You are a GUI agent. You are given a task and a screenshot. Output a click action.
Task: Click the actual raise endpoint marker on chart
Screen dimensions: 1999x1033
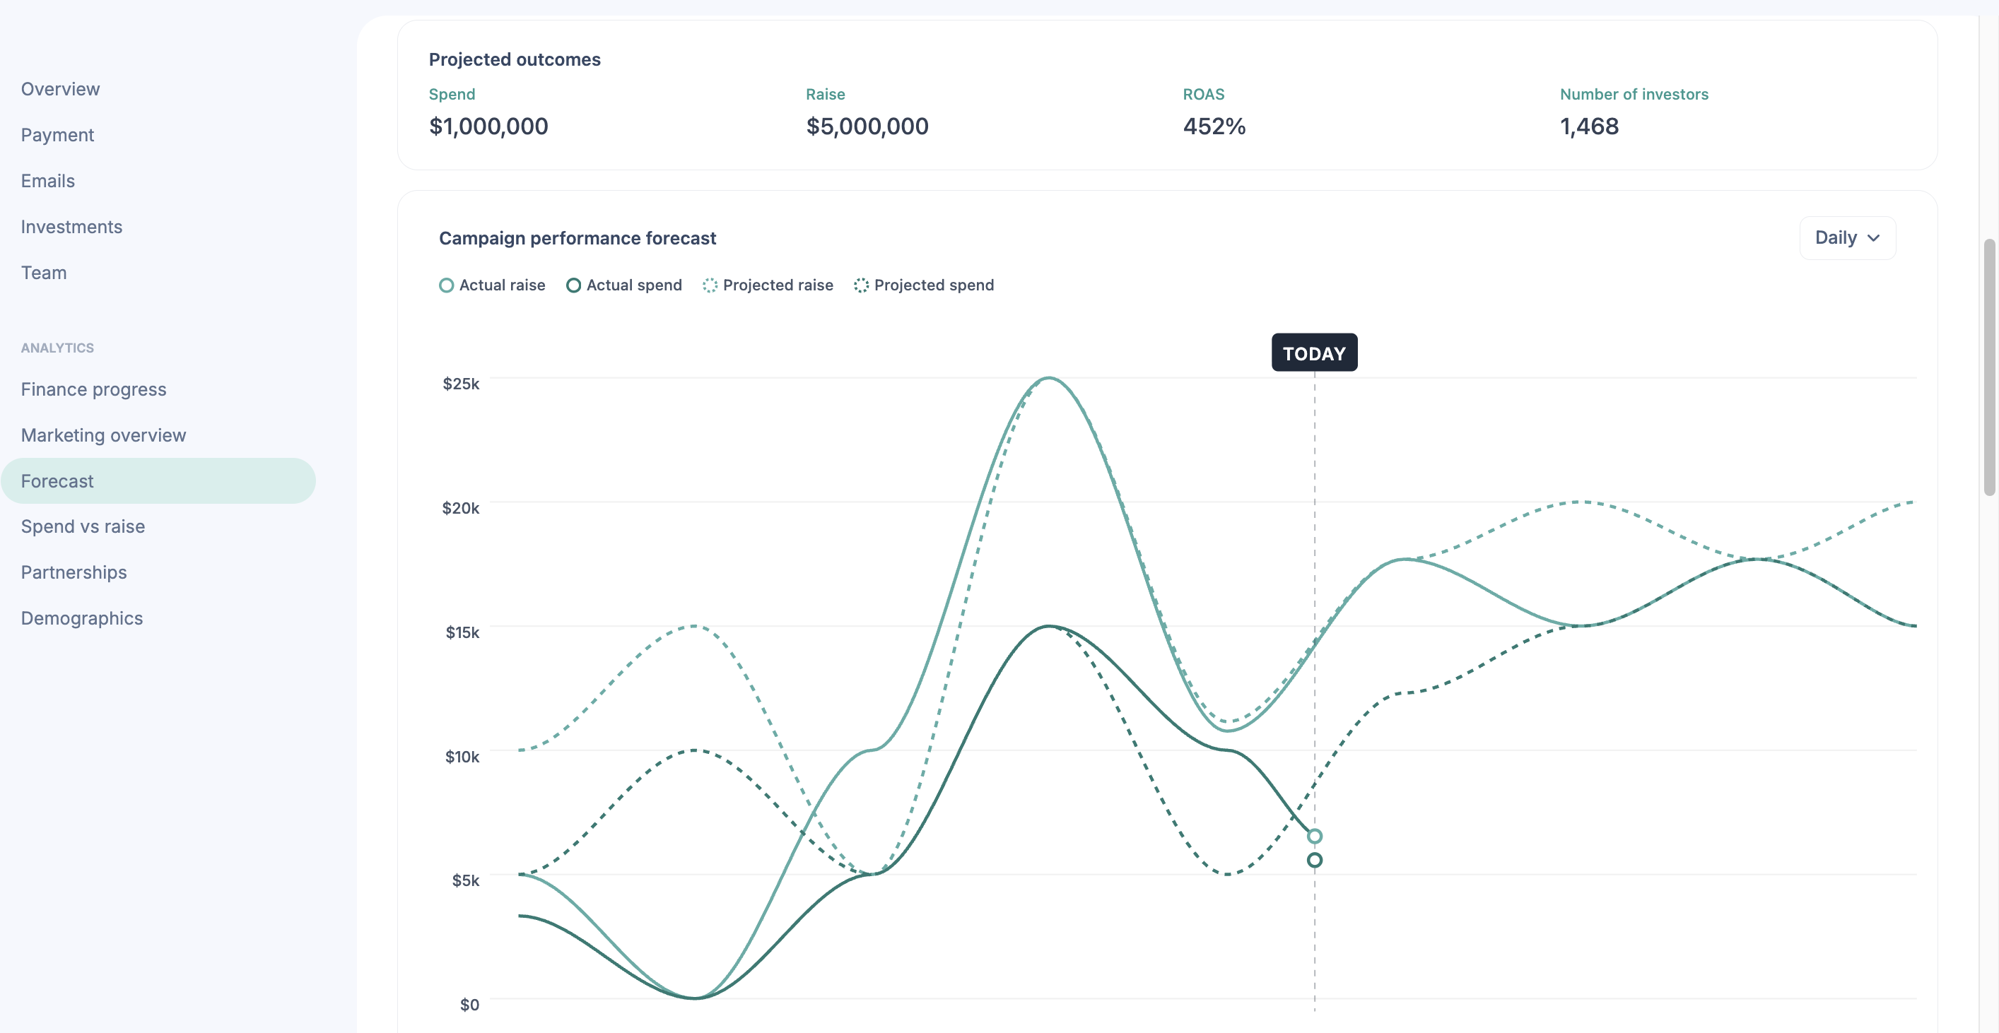[x=1315, y=836]
